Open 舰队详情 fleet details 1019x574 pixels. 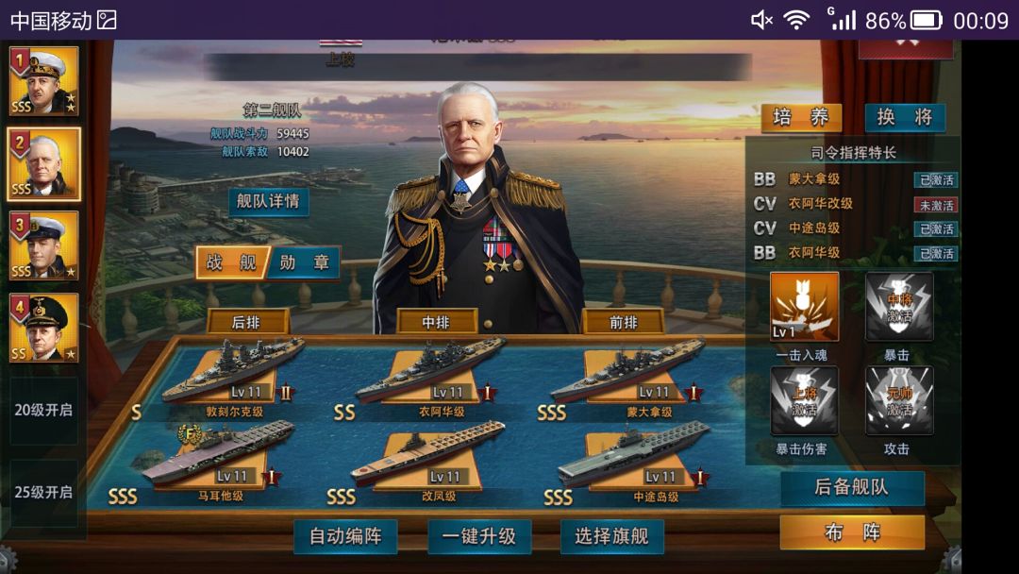(268, 201)
